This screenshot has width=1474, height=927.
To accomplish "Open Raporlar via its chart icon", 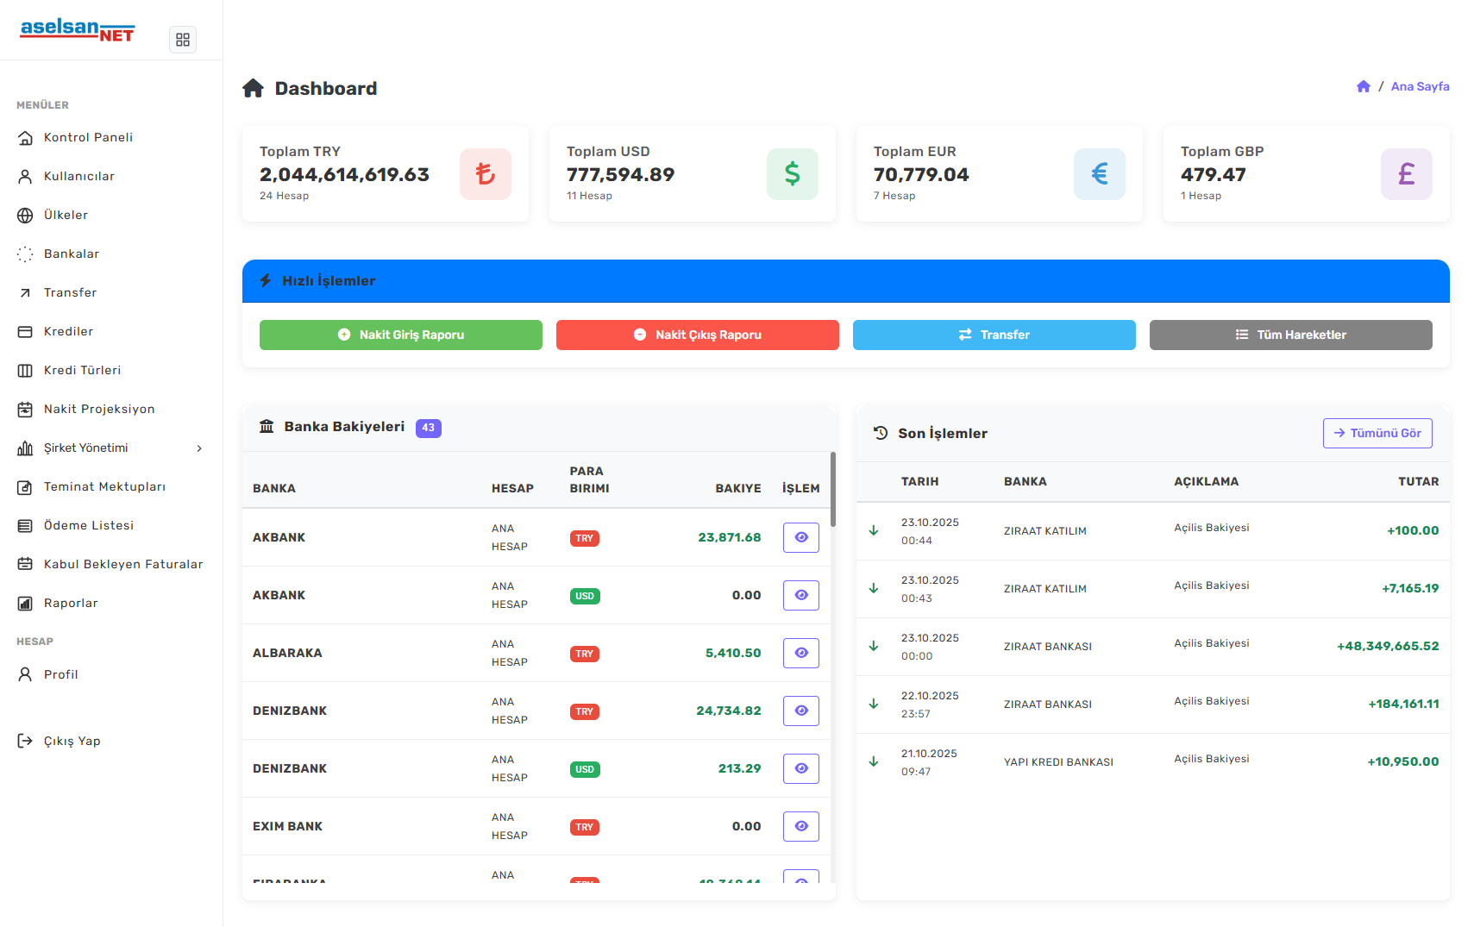I will (x=25, y=603).
